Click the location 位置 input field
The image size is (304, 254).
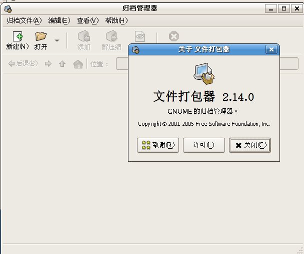(x=207, y=64)
